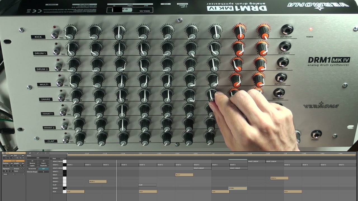The width and height of the screenshot is (358, 201).
Task: Click the HIHAT 2 piano key
Action: (65, 165)
